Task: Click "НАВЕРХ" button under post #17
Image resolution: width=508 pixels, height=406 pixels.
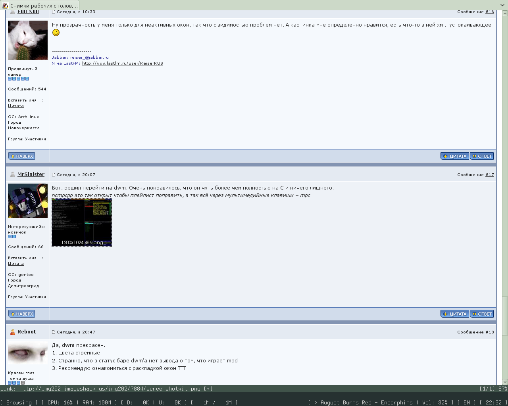Action: (x=22, y=314)
